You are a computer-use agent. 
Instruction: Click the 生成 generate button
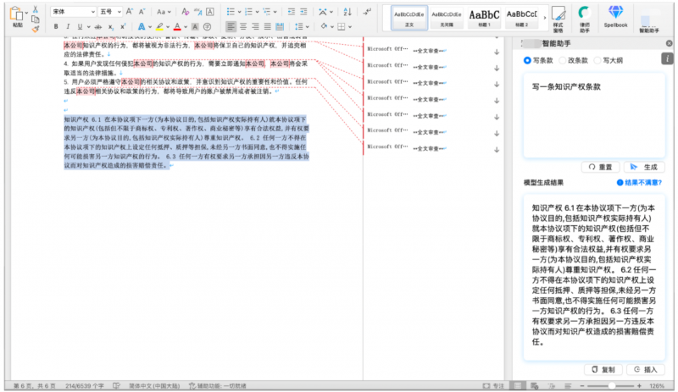tap(644, 167)
